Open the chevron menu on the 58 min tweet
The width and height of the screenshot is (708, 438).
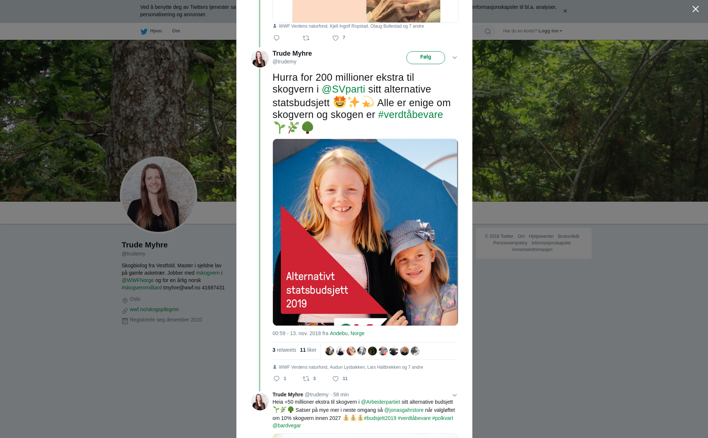[455, 395]
